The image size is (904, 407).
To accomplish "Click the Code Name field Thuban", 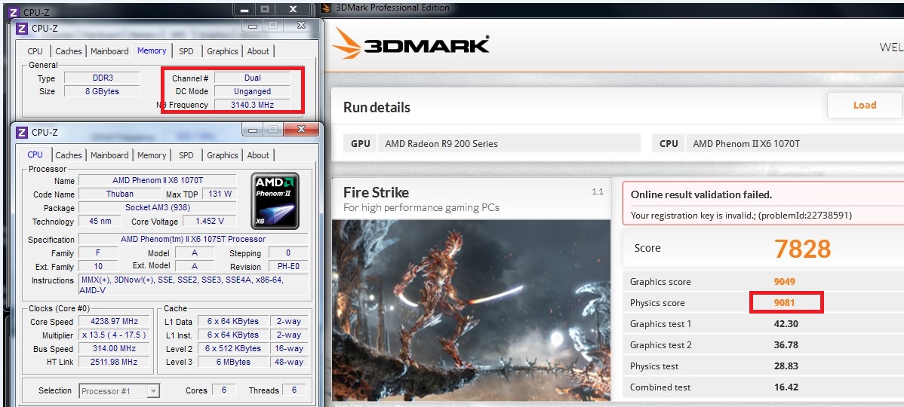I will (x=119, y=194).
